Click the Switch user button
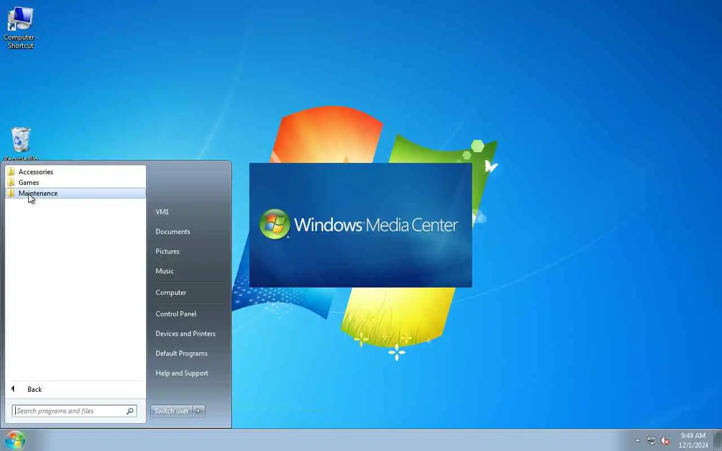 171,411
